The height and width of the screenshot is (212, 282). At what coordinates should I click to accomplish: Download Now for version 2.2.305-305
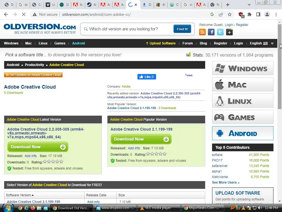pos(38,147)
